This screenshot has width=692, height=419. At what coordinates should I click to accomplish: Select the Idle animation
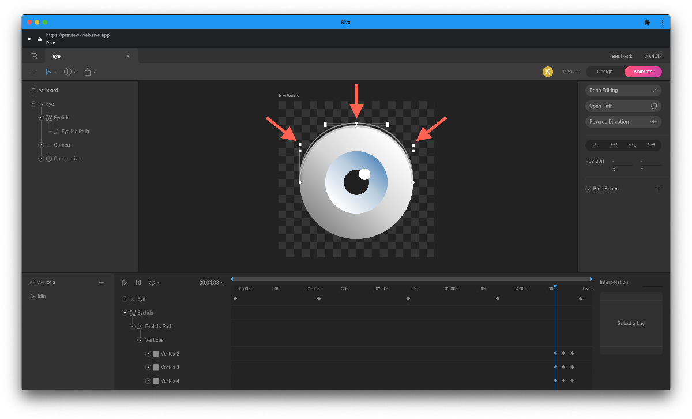(x=42, y=296)
